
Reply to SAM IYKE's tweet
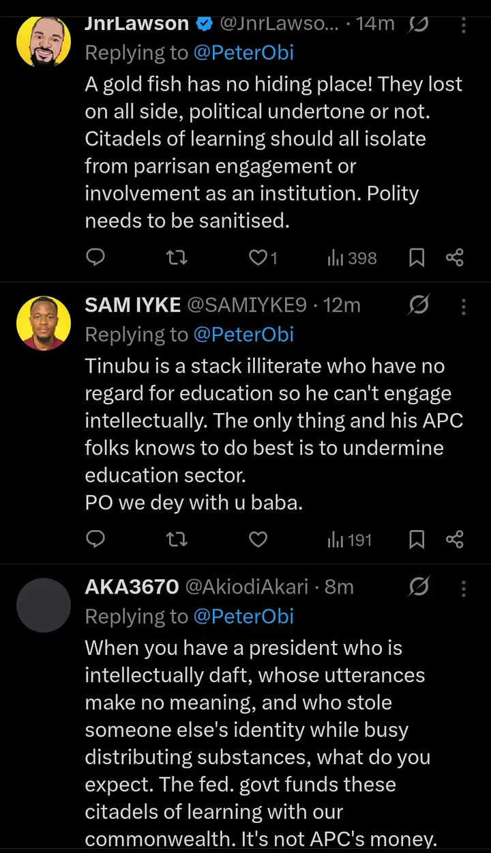tap(96, 540)
